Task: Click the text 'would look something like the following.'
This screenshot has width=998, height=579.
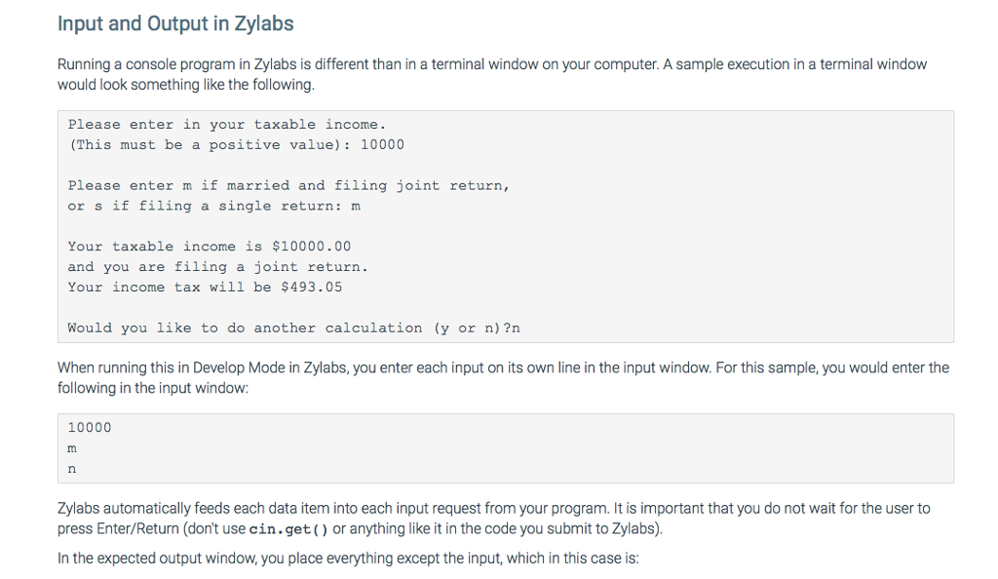Action: pyautogui.click(x=186, y=85)
